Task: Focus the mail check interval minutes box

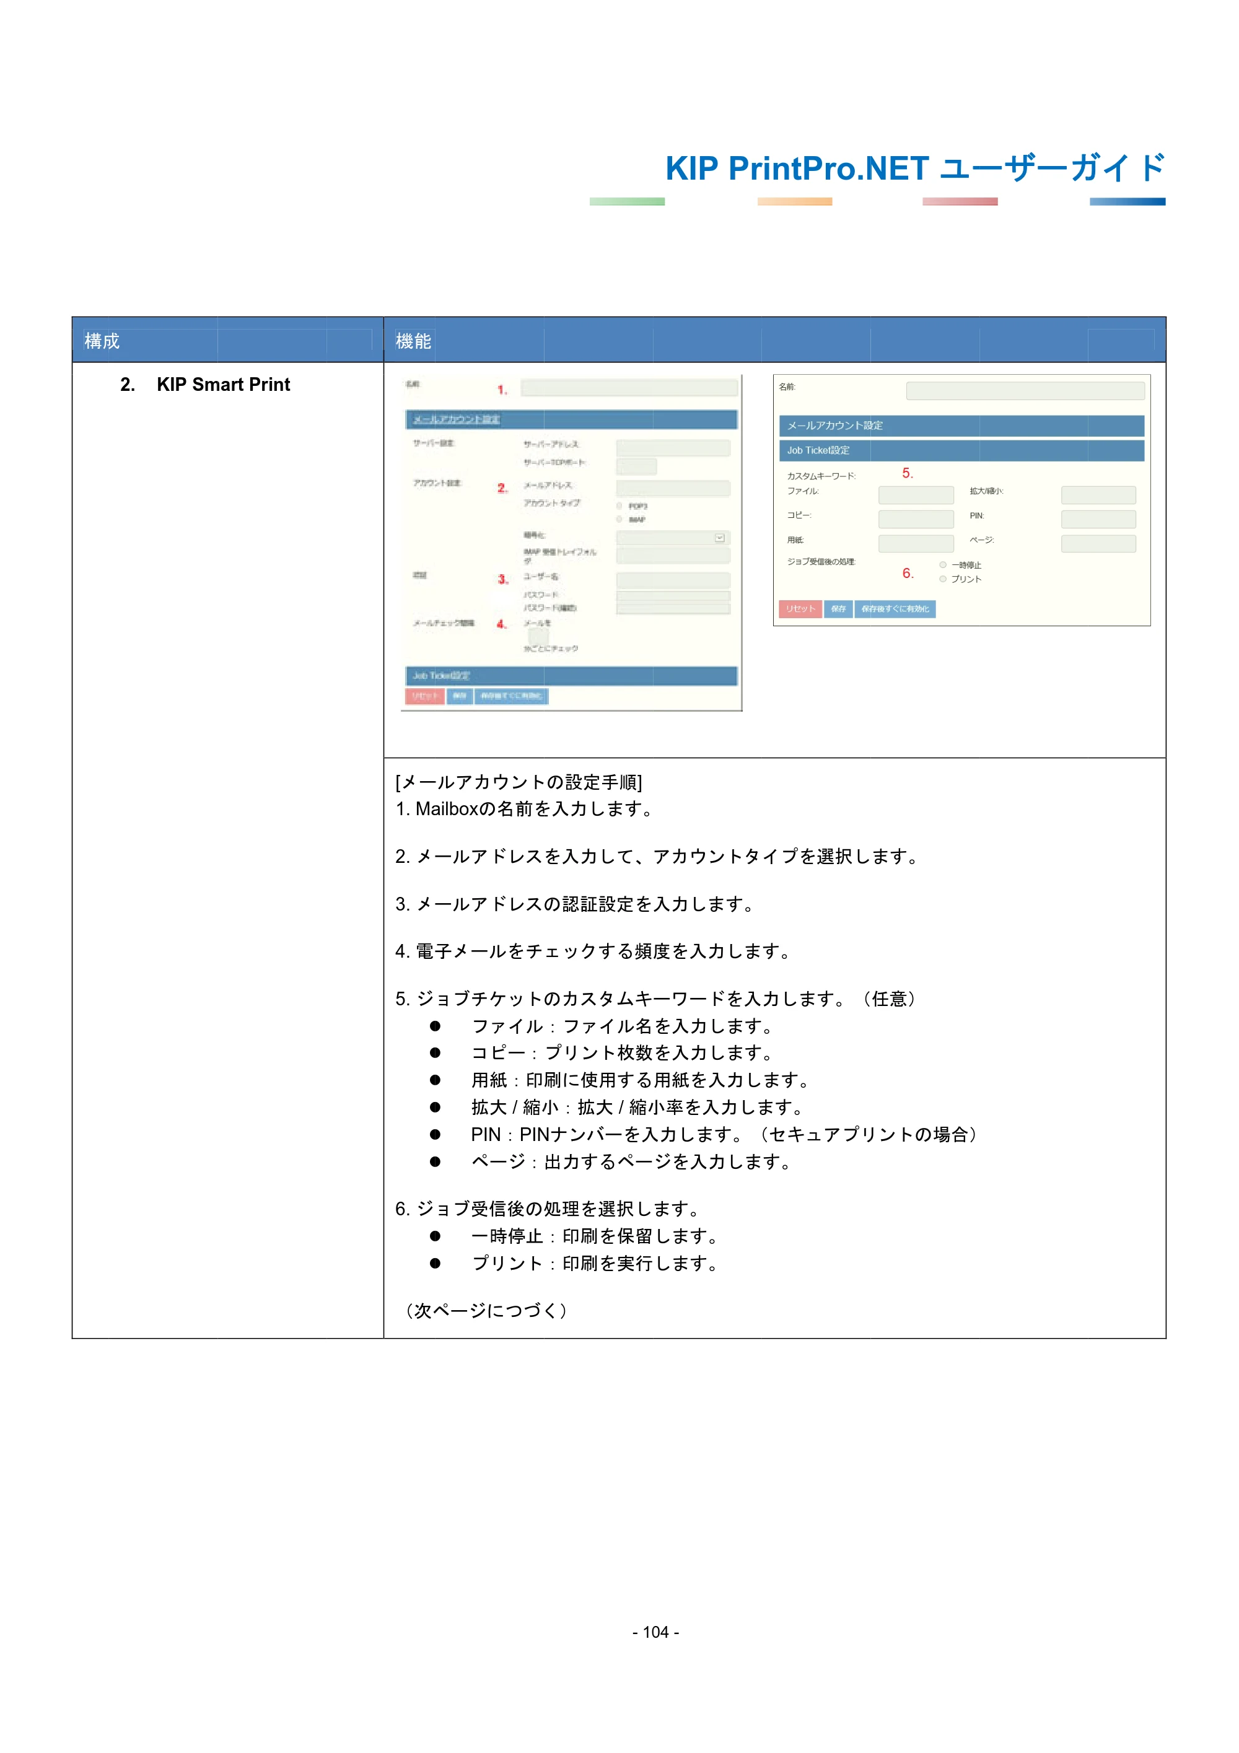Action: tap(538, 636)
